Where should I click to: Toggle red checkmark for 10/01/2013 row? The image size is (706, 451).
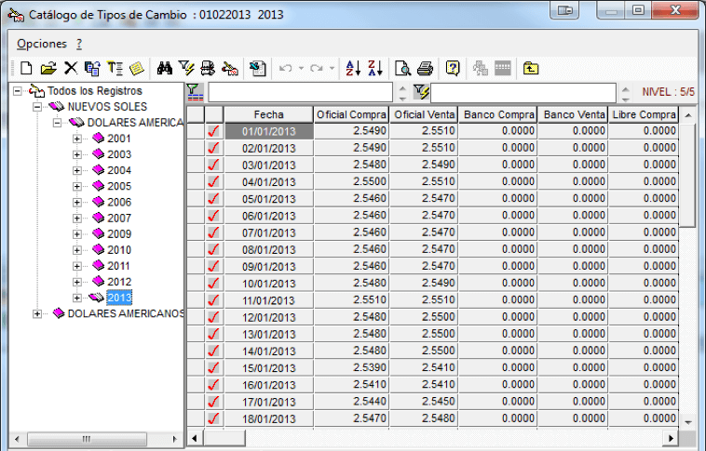(x=214, y=284)
